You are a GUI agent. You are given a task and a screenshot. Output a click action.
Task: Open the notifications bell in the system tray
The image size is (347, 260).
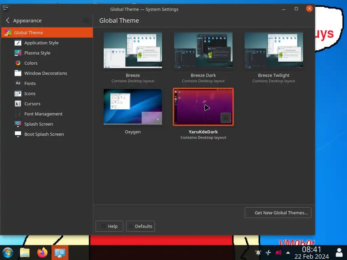click(258, 253)
